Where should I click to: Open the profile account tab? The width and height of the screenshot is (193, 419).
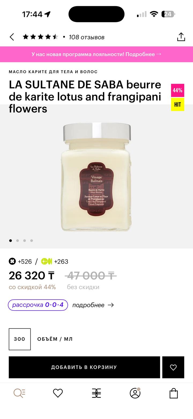135,393
